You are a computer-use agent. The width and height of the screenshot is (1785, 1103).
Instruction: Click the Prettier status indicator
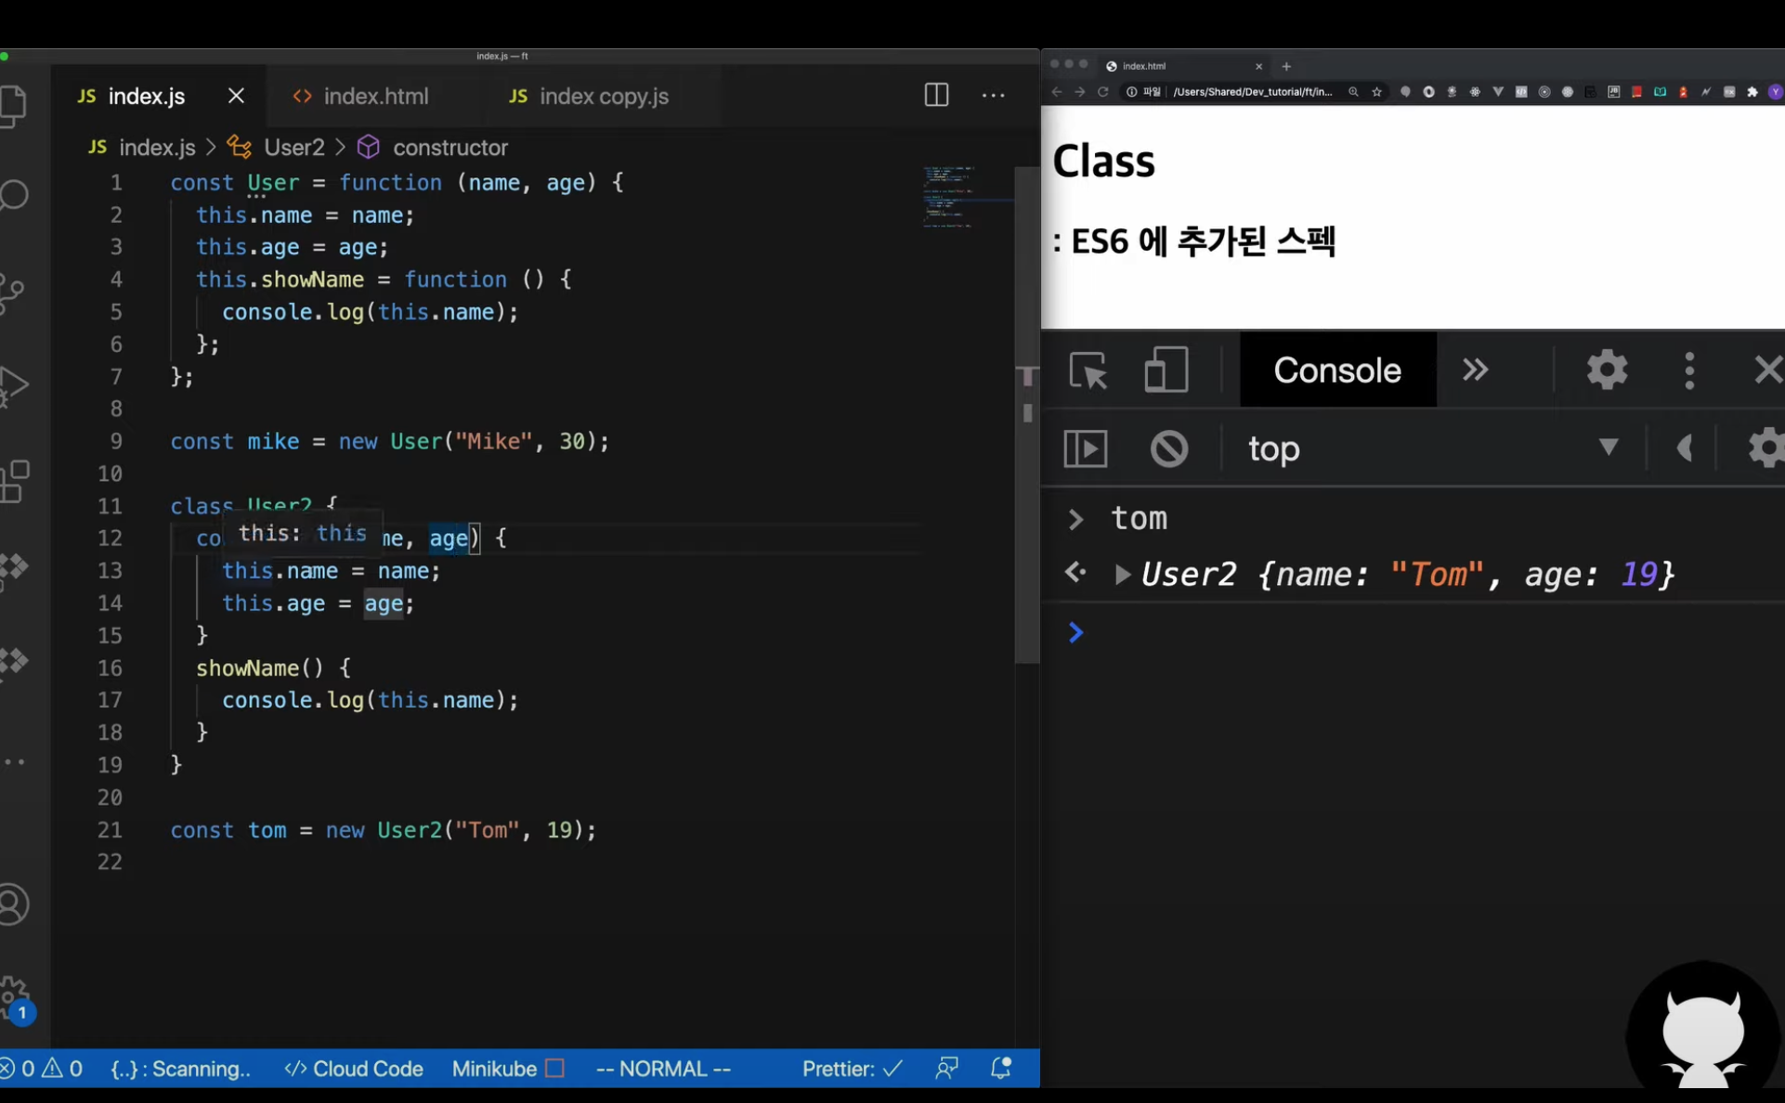(x=852, y=1069)
